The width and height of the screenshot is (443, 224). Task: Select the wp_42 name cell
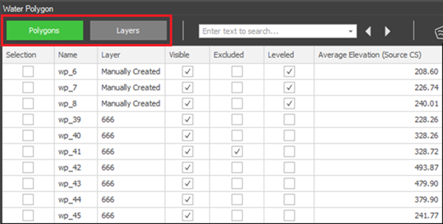76,168
